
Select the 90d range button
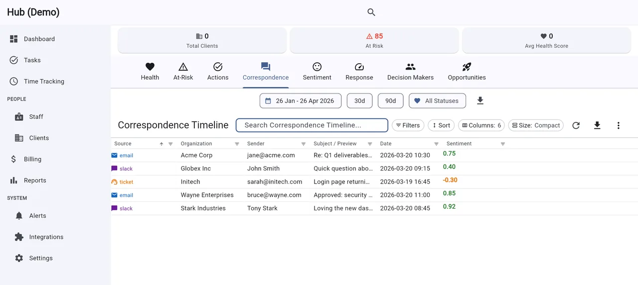click(x=390, y=101)
